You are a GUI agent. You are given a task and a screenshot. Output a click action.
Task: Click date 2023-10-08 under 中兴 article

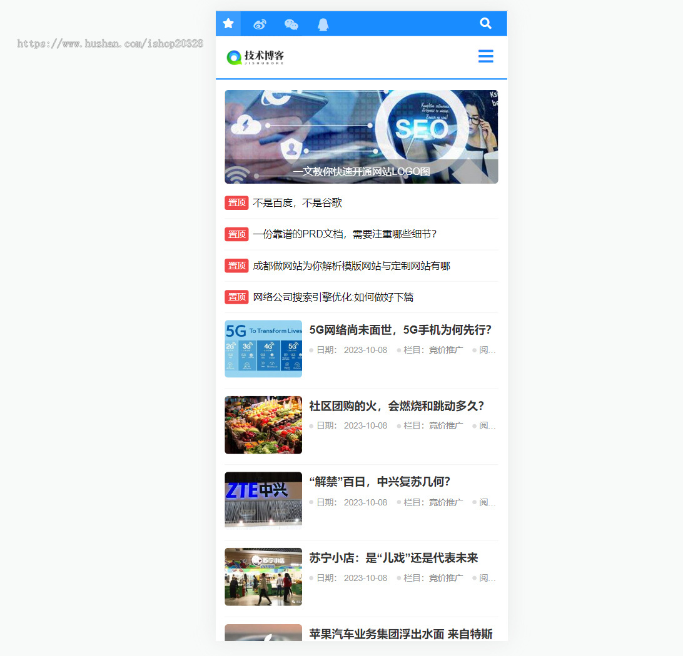365,502
